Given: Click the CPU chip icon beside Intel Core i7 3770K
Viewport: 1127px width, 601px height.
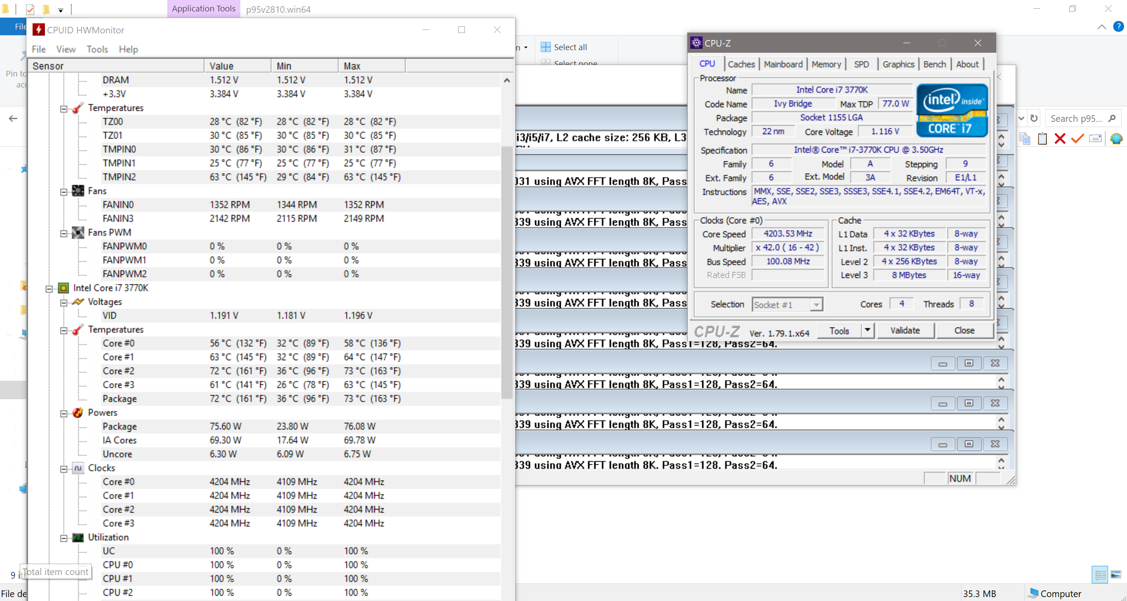Looking at the screenshot, I should (63, 288).
